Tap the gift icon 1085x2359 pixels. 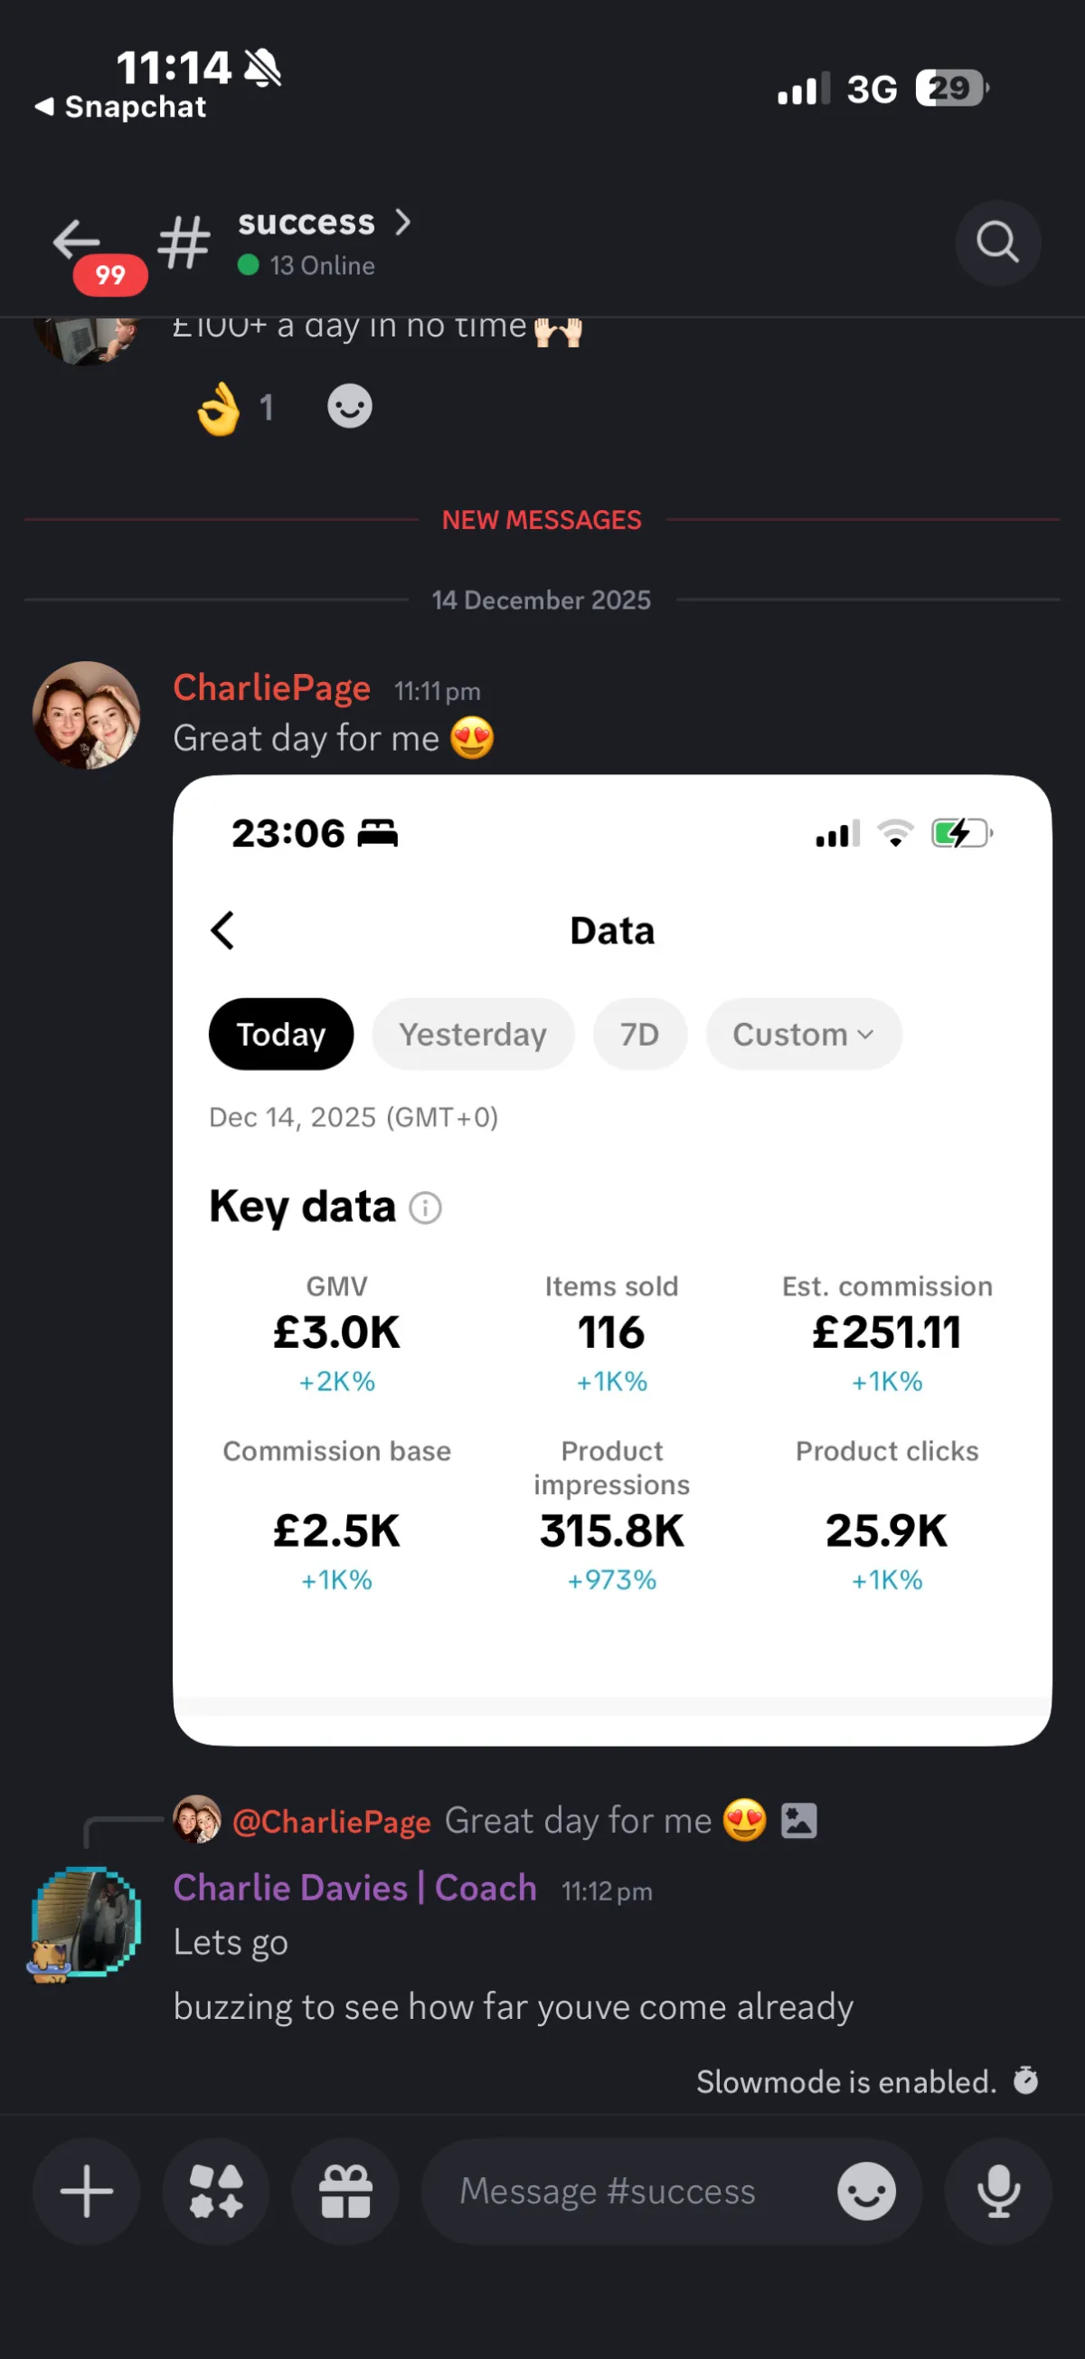click(x=345, y=2191)
